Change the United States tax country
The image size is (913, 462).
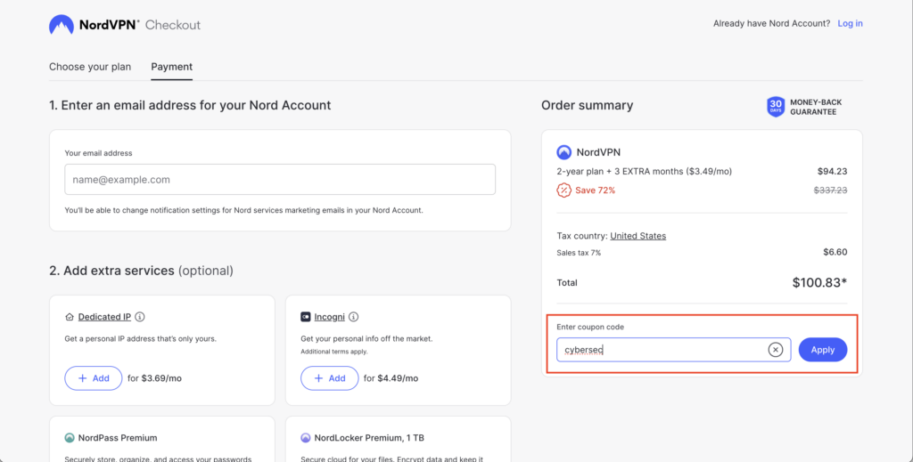click(x=638, y=236)
